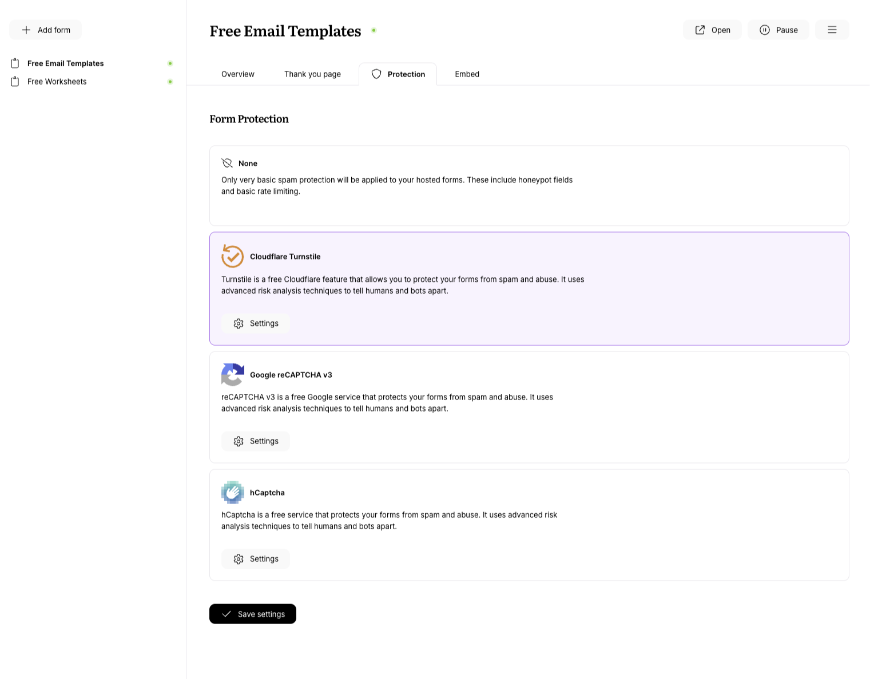Click the pause icon next to Pause label

pos(765,30)
